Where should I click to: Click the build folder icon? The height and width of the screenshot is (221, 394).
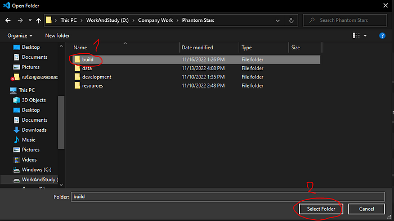click(x=78, y=59)
